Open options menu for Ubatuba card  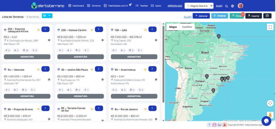coord(45,69)
